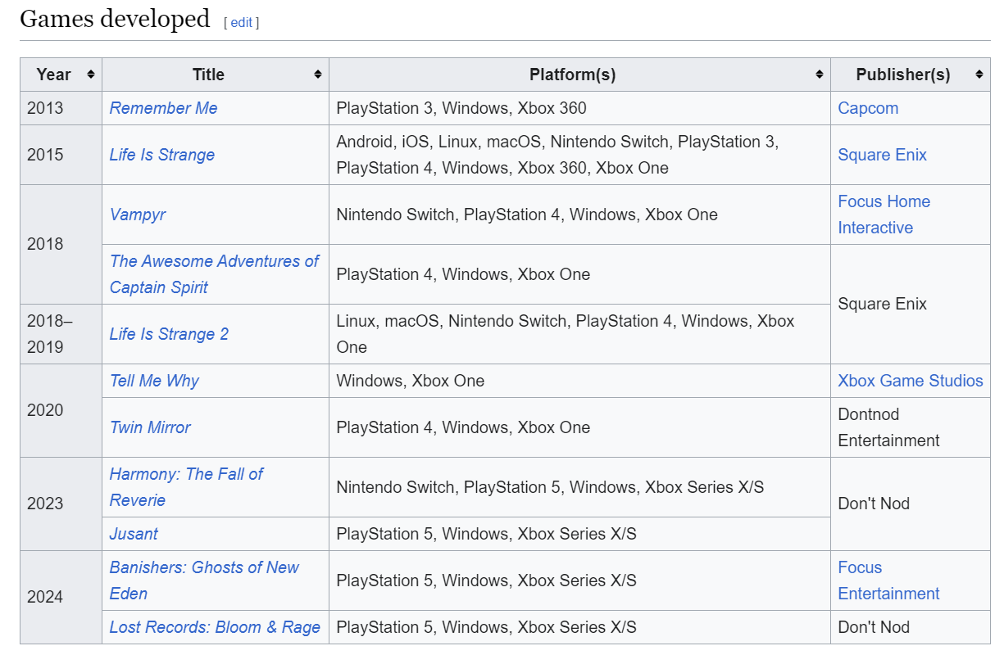Click the Focus Home Interactive publisher link
The width and height of the screenshot is (1004, 655).
pos(884,201)
